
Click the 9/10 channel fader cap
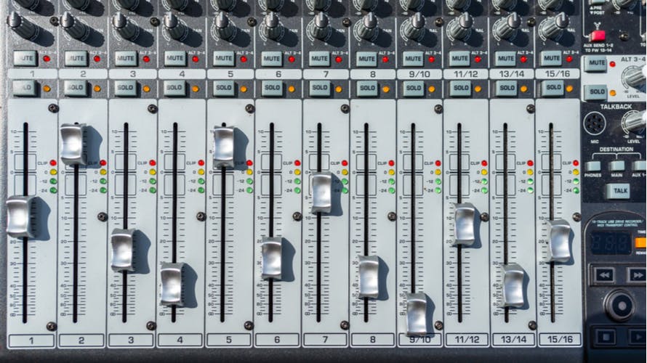pyautogui.click(x=417, y=314)
